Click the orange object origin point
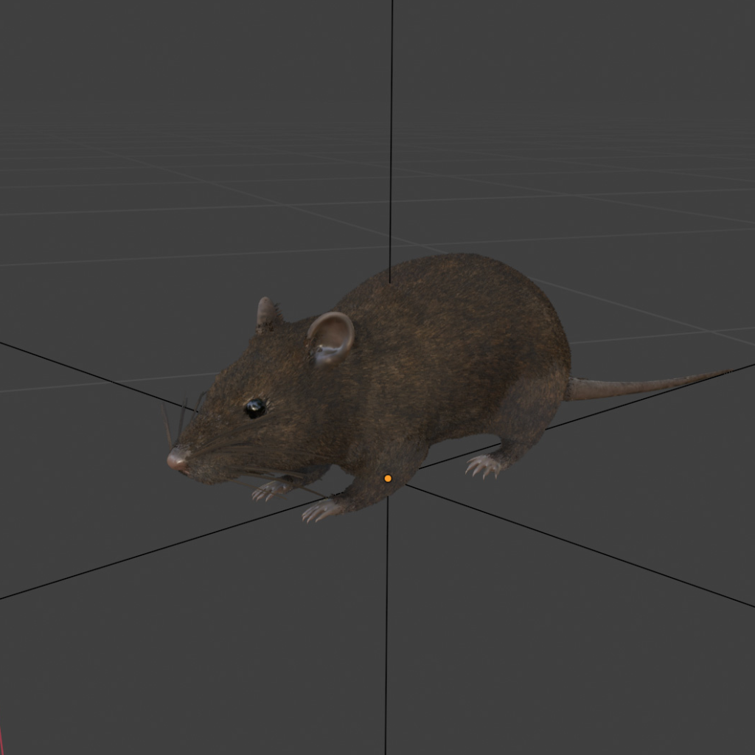This screenshot has height=755, width=755. pos(388,479)
